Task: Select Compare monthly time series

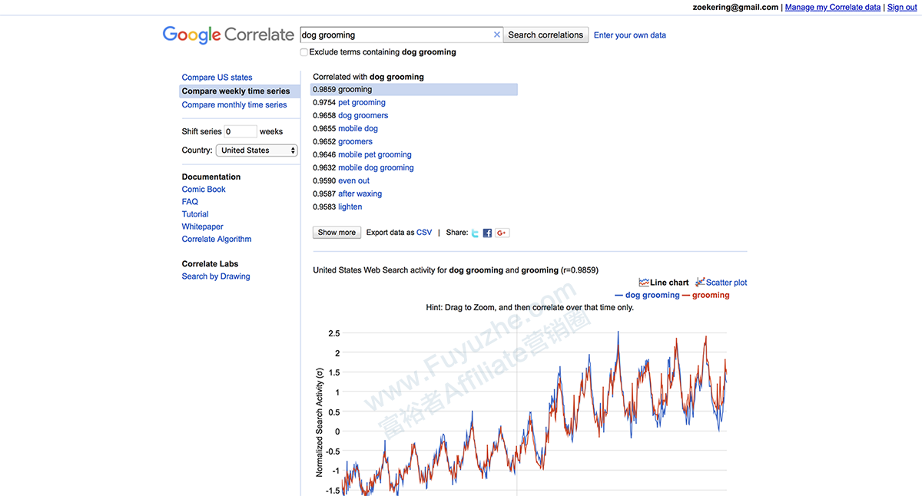Action: pyautogui.click(x=234, y=105)
